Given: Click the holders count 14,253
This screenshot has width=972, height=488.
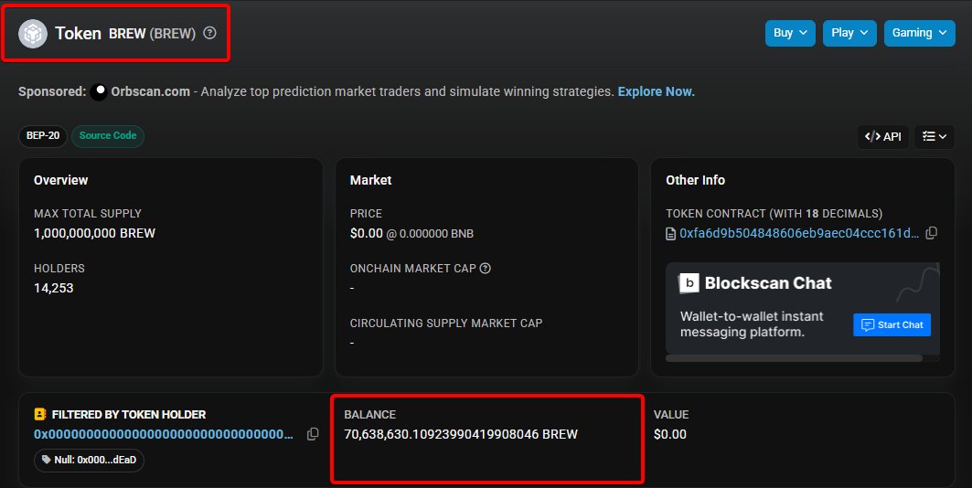Looking at the screenshot, I should [x=53, y=288].
